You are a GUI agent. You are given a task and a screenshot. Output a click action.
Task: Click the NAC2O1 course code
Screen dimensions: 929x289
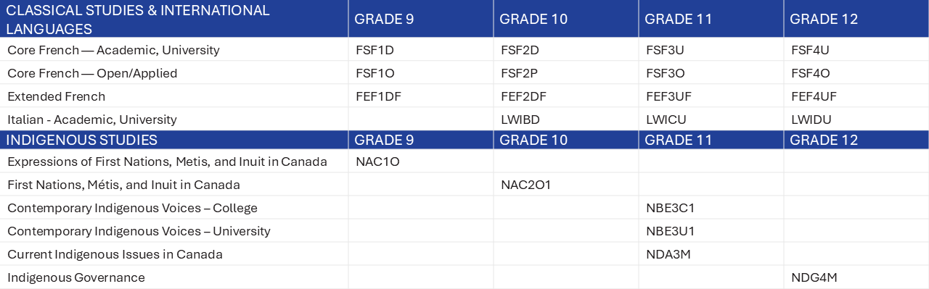(x=526, y=185)
